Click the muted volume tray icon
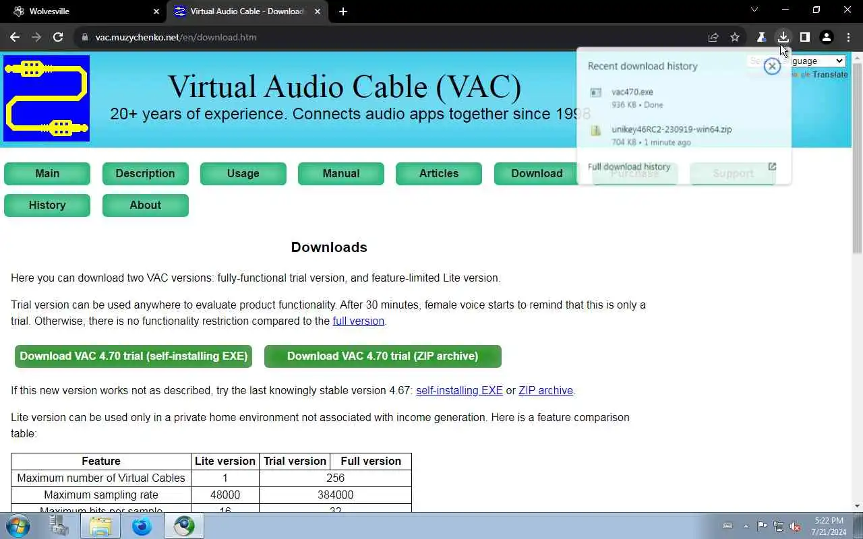Viewport: 863px width, 539px height. click(x=796, y=526)
